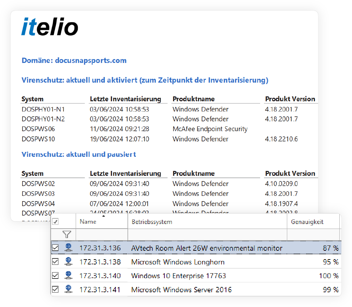This screenshot has width=352, height=307.
Task: Click the filter field under Name column
Action: tap(102, 235)
